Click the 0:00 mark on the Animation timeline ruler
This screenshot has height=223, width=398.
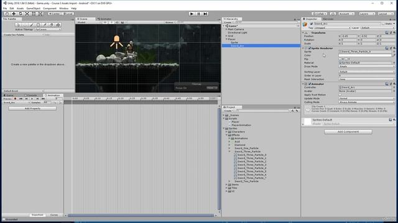(x=75, y=98)
